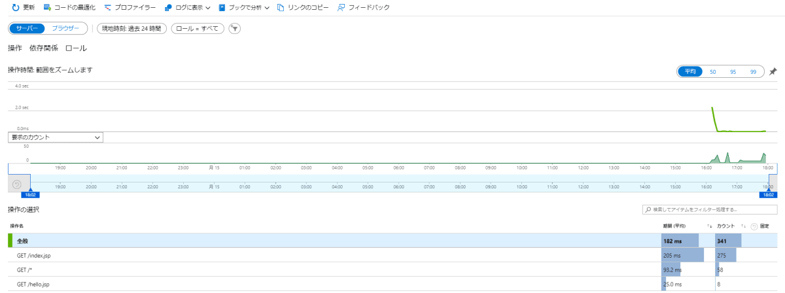Image resolution: width=785 pixels, height=293 pixels.
Task: Click the add filter funnel icon
Action: (x=235, y=29)
